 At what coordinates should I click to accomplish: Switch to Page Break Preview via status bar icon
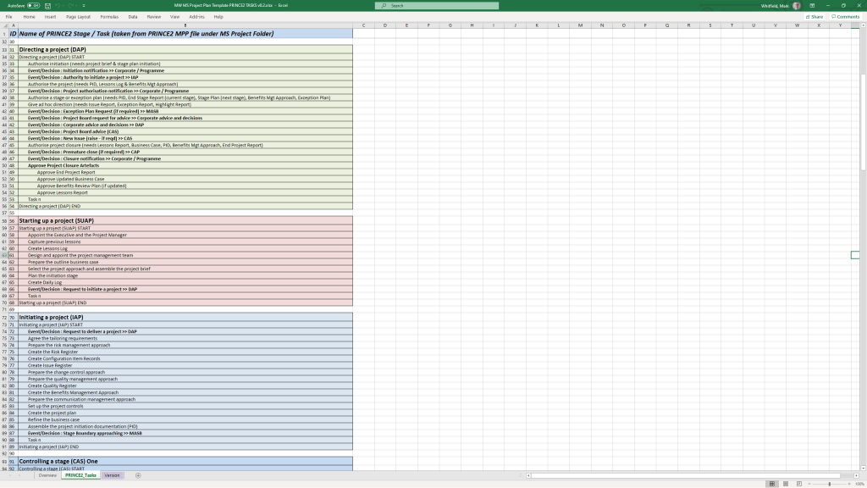pyautogui.click(x=798, y=483)
